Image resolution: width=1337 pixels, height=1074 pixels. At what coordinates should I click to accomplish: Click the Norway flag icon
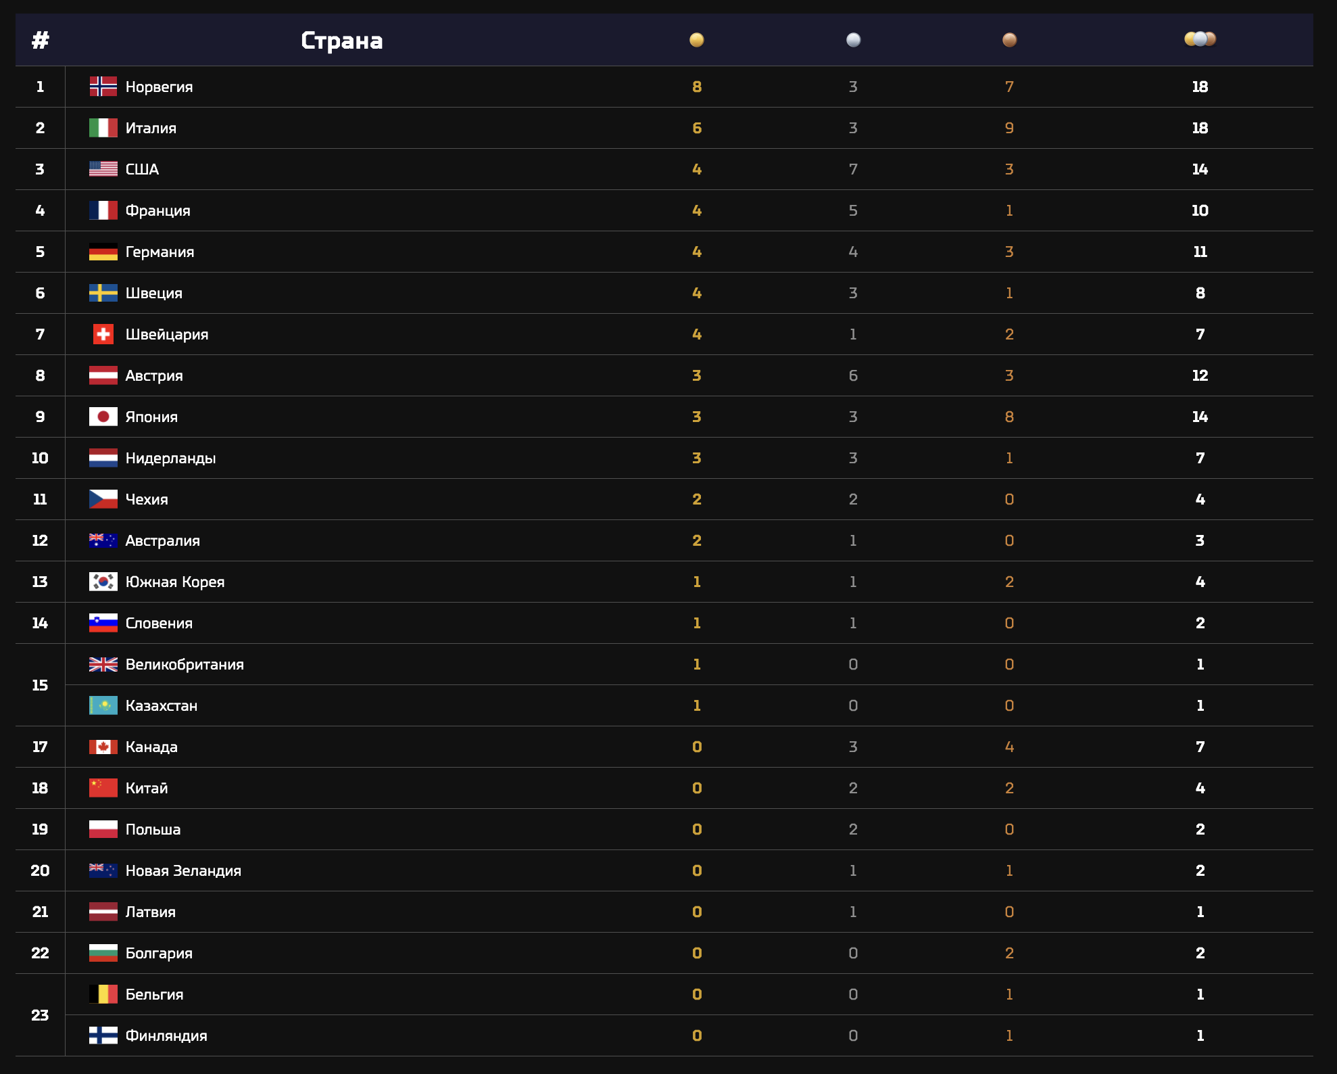103,87
